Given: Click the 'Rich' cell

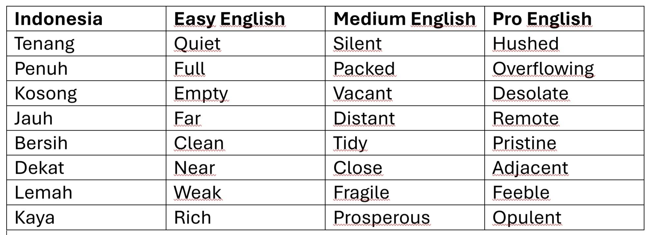Looking at the screenshot, I should coord(192,218).
